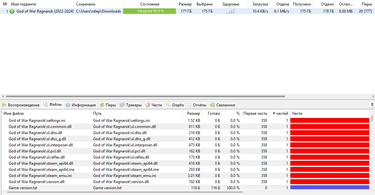
Task: Click the green download status icon of the torrent
Action: tap(12, 11)
